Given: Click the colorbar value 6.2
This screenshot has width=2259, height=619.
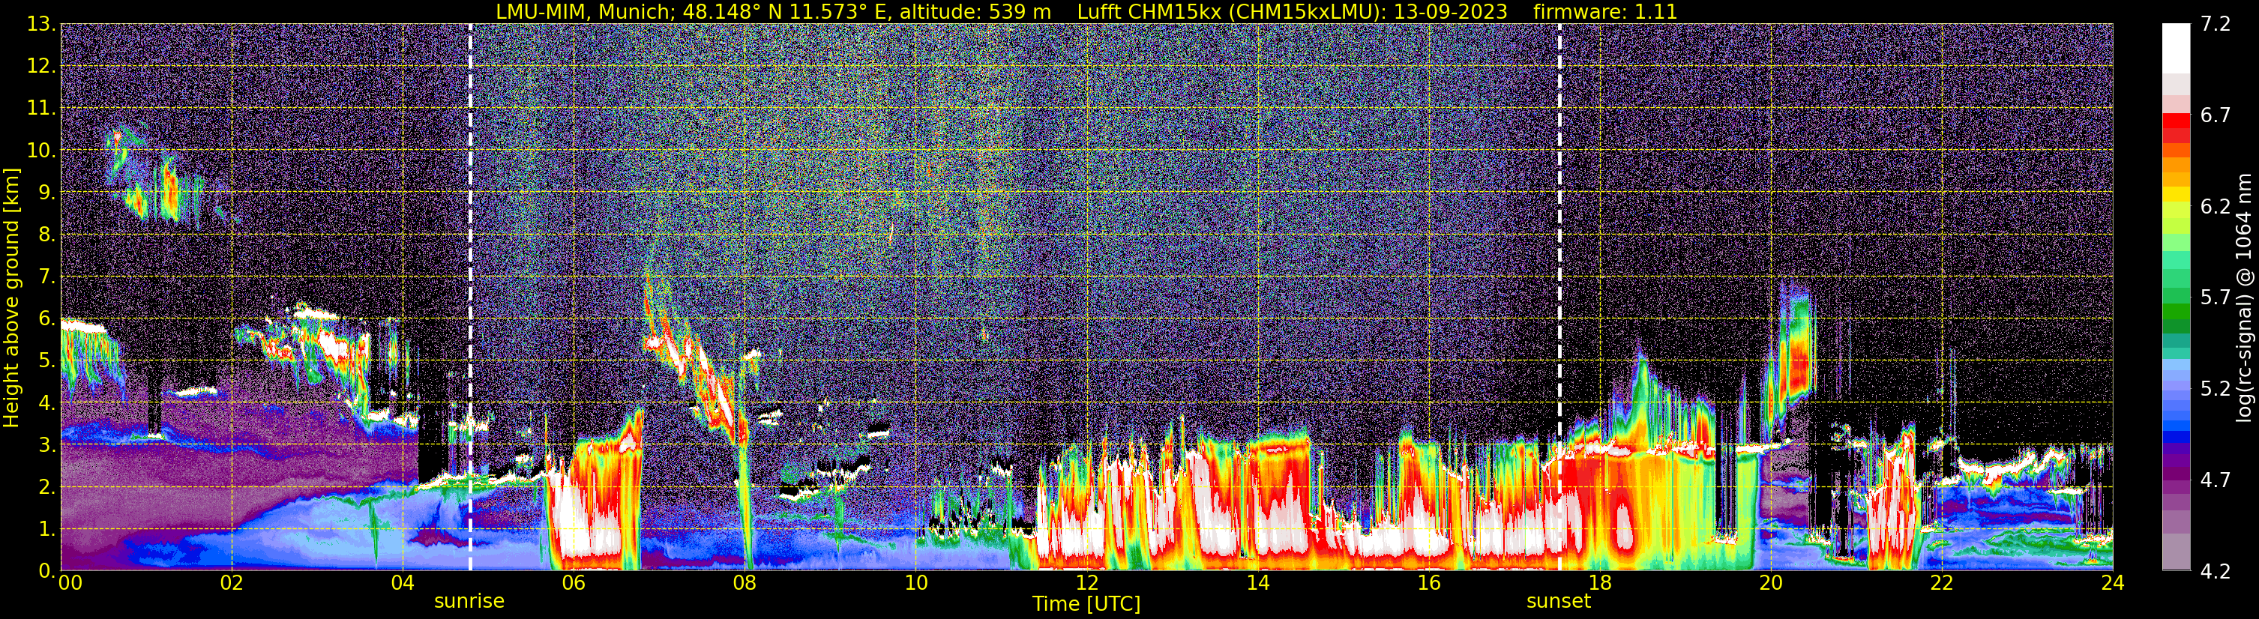Looking at the screenshot, I should tap(2216, 206).
